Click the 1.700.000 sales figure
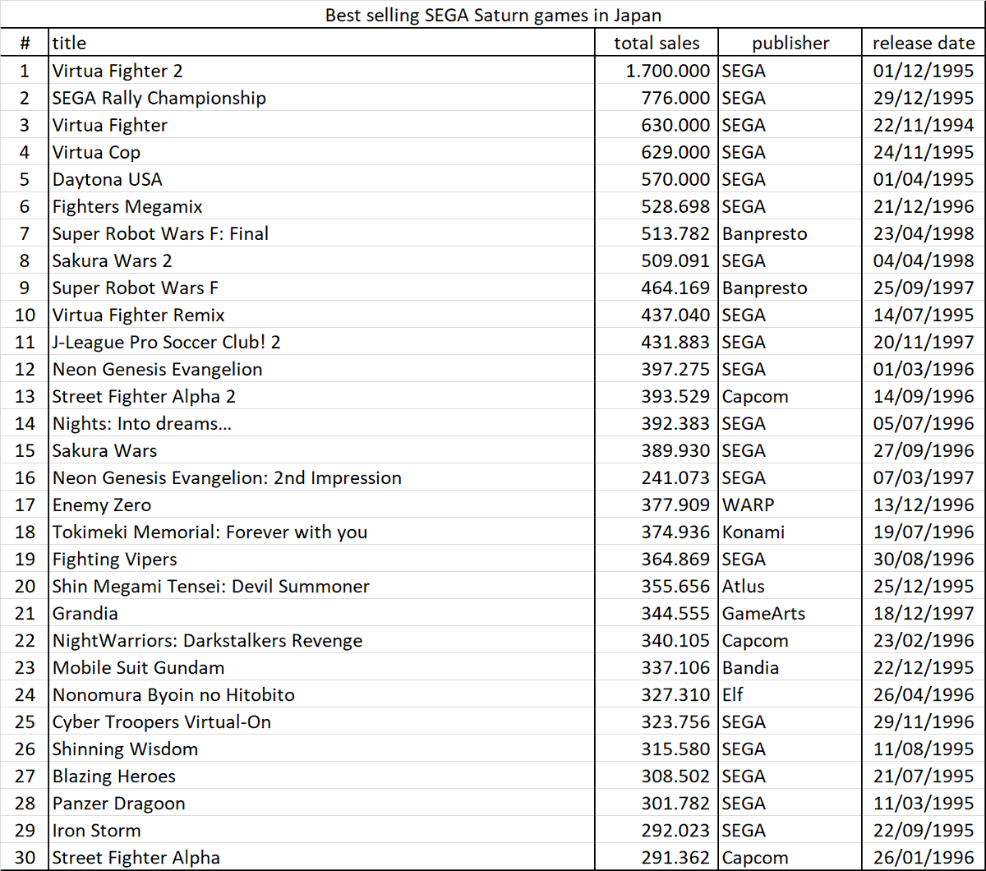 668,71
